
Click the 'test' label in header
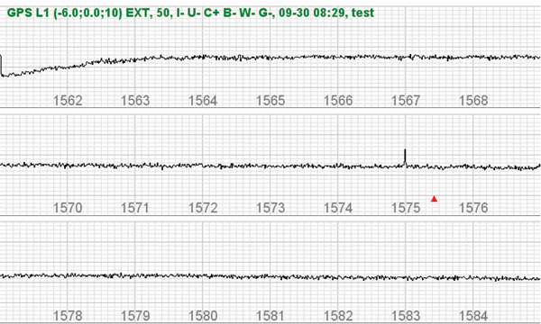[x=363, y=13]
